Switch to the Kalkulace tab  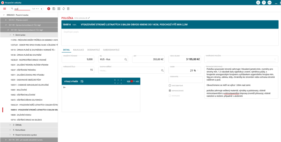(78, 50)
